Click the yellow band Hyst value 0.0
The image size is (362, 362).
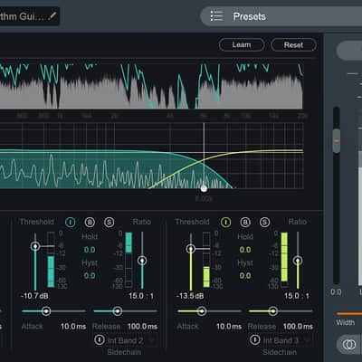coord(245,276)
